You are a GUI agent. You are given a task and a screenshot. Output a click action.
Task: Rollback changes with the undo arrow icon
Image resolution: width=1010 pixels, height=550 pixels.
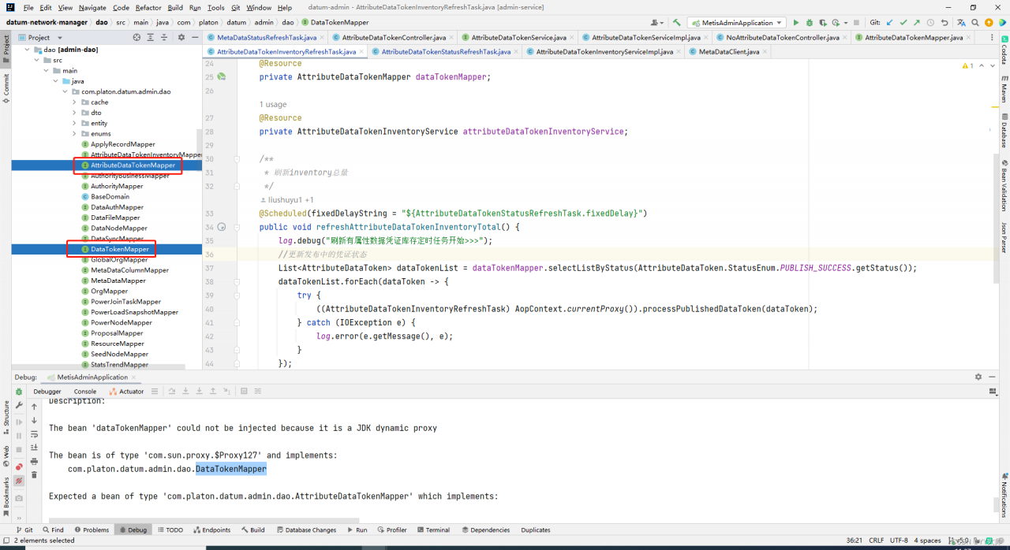[945, 23]
